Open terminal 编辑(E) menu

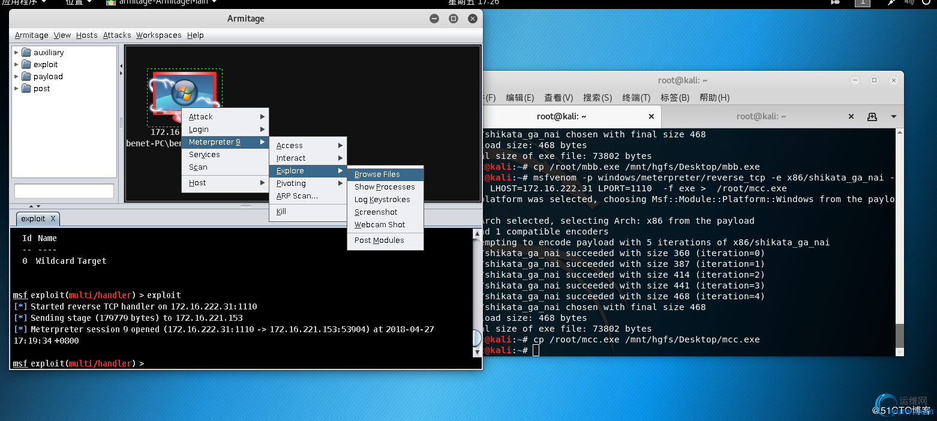click(x=519, y=97)
